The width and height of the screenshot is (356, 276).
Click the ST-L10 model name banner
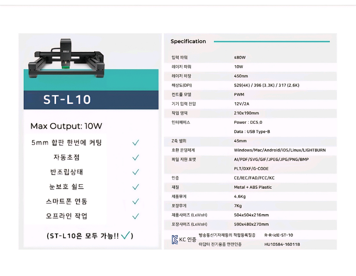(90, 99)
